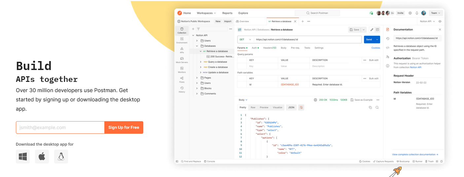Open the Flows sidebar panel
The image size is (464, 177).
tap(182, 80)
